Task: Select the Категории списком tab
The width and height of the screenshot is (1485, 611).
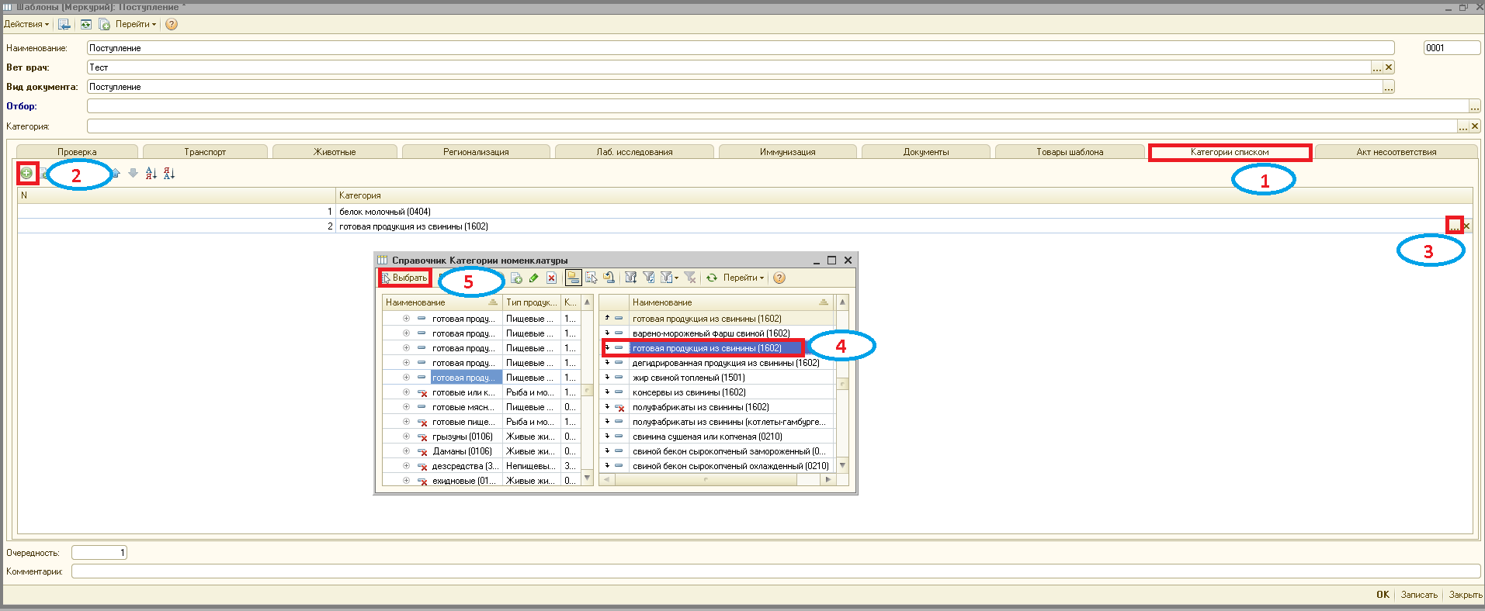Action: (x=1230, y=152)
